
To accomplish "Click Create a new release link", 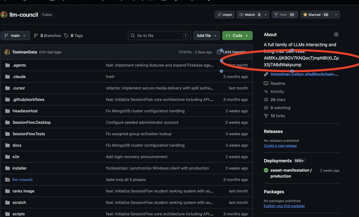I will [x=280, y=146].
